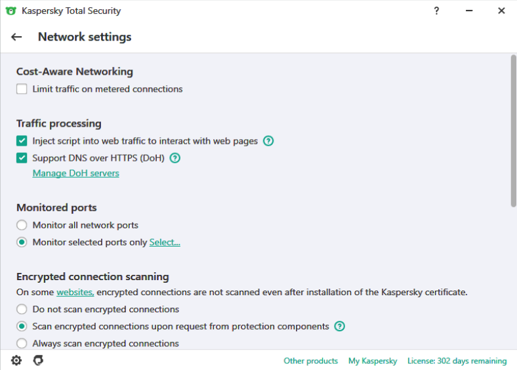The width and height of the screenshot is (517, 370).
Task: Disable Support DNS over HTTPS checkbox
Action: [x=22, y=158]
